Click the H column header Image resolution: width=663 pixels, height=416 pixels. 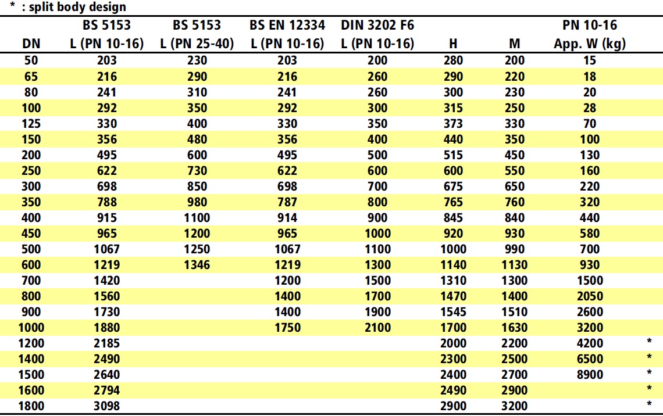[x=453, y=44]
